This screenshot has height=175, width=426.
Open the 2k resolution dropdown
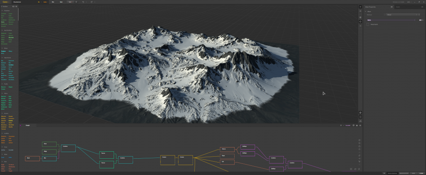pyautogui.click(x=40, y=2)
